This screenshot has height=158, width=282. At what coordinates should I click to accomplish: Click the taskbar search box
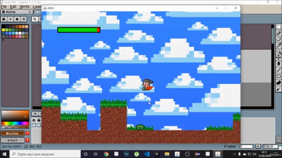(45, 154)
